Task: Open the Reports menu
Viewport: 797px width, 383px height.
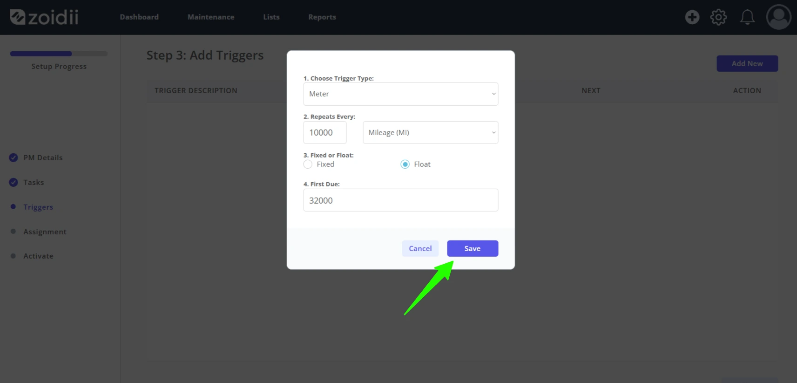Action: pyautogui.click(x=322, y=17)
